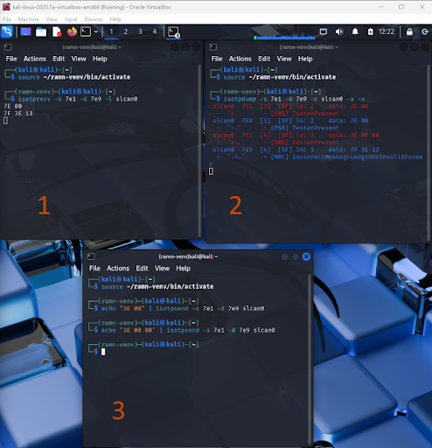Screen dimensions: 432x448
Task: Click the echo "3E 00 00" command line
Action: (188, 330)
